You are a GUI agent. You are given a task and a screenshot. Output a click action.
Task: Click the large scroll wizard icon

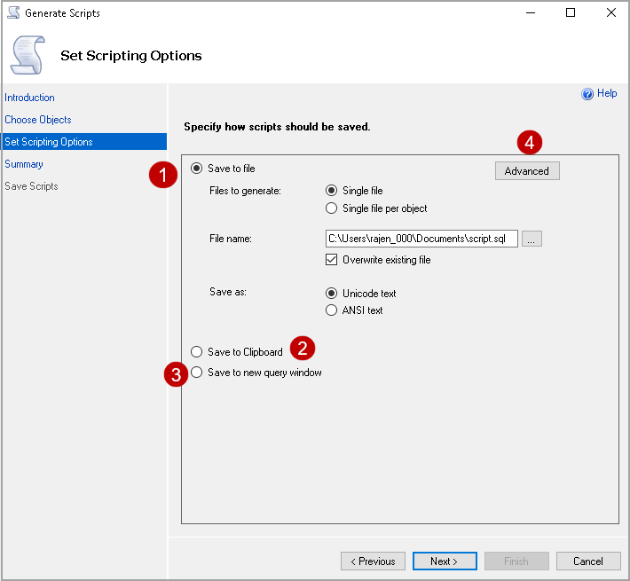[x=26, y=54]
